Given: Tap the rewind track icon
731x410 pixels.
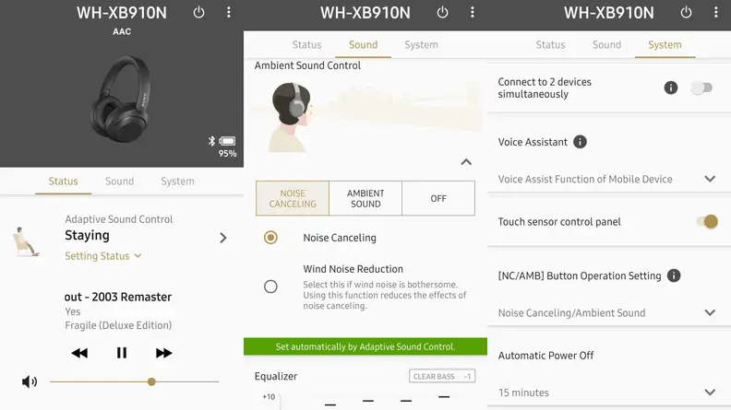Looking at the screenshot, I should [79, 353].
